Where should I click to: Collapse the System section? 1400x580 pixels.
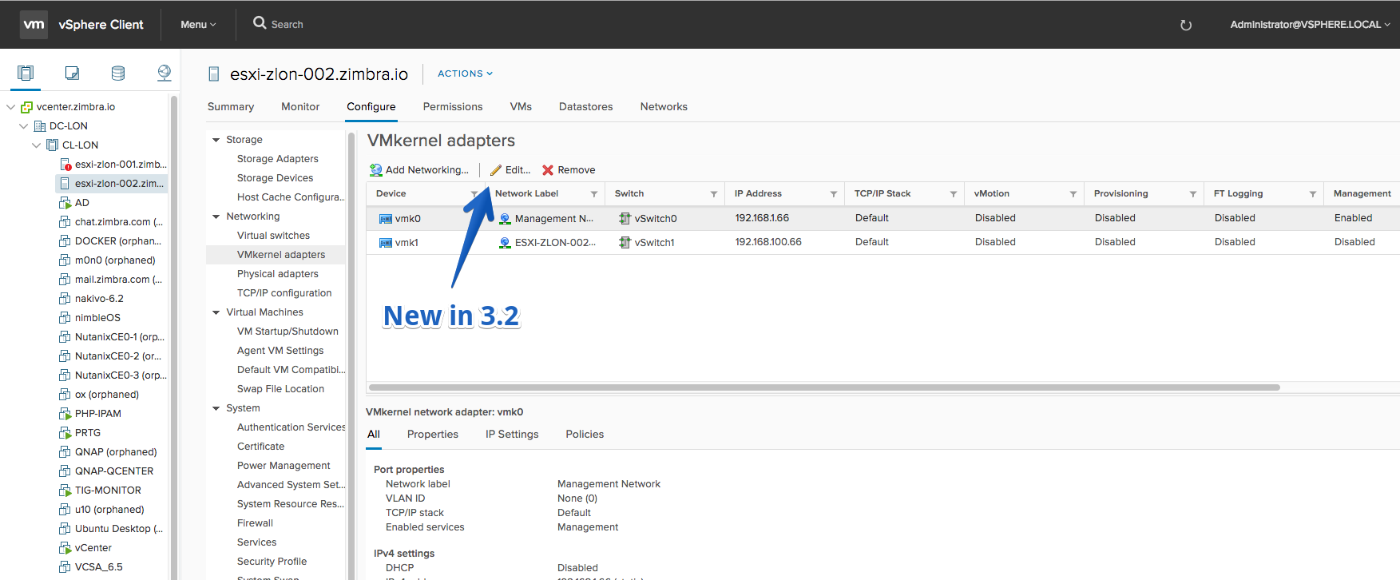[x=216, y=408]
